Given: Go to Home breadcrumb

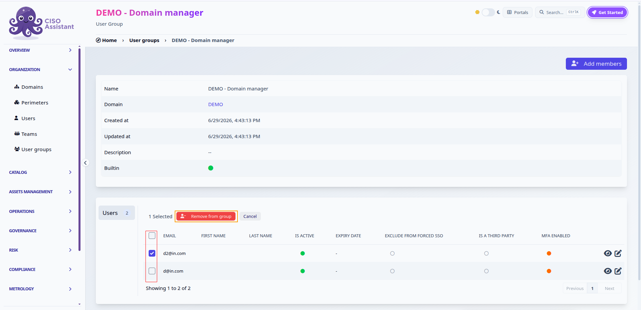Looking at the screenshot, I should pyautogui.click(x=106, y=40).
